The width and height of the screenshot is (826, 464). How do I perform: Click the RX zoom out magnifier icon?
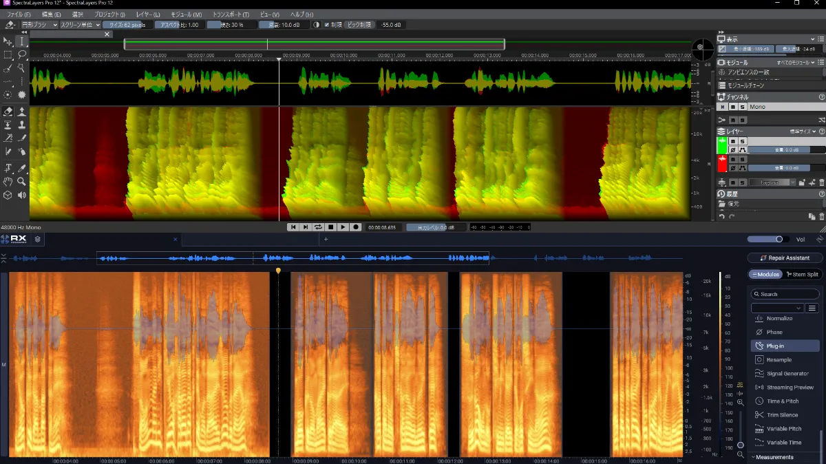point(740,454)
